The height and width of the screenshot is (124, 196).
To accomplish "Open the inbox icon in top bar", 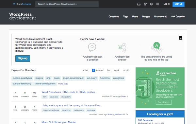I will pos(139,4).
